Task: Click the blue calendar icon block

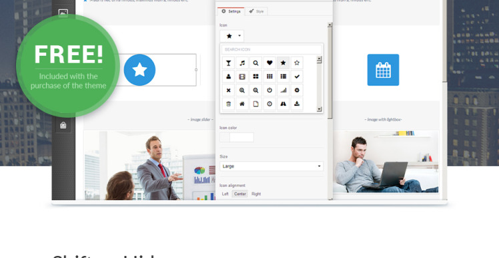Action: [383, 70]
